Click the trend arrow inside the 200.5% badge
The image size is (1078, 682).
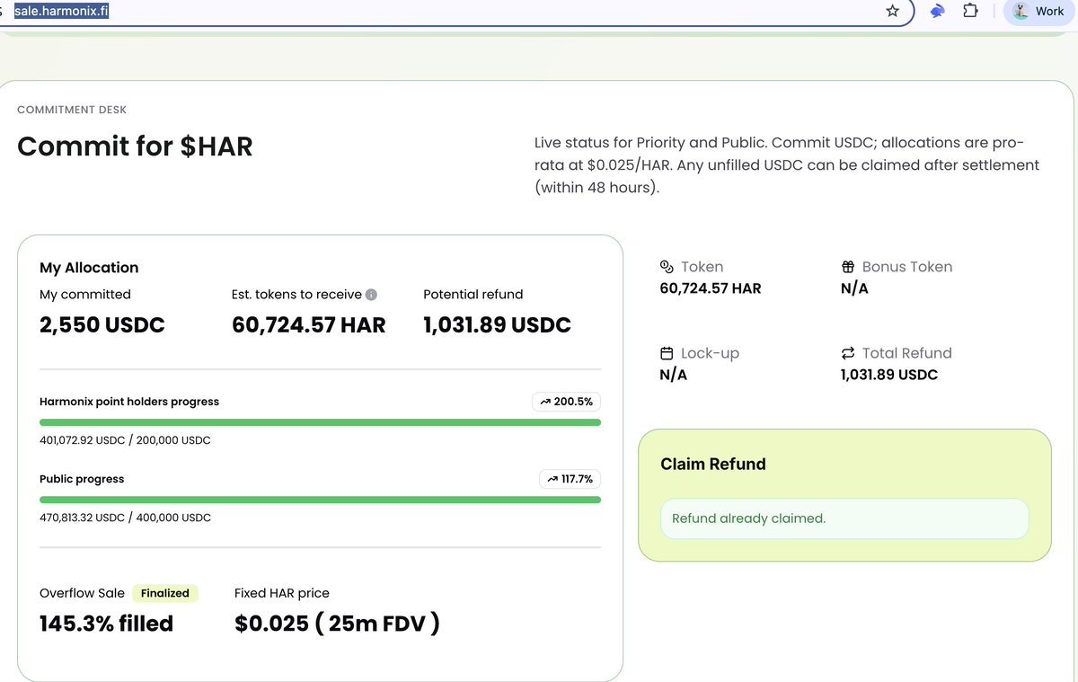548,402
